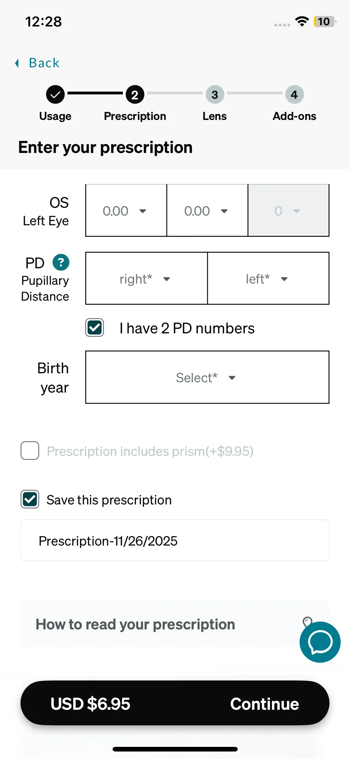Open the right PD dropdown

(x=146, y=279)
